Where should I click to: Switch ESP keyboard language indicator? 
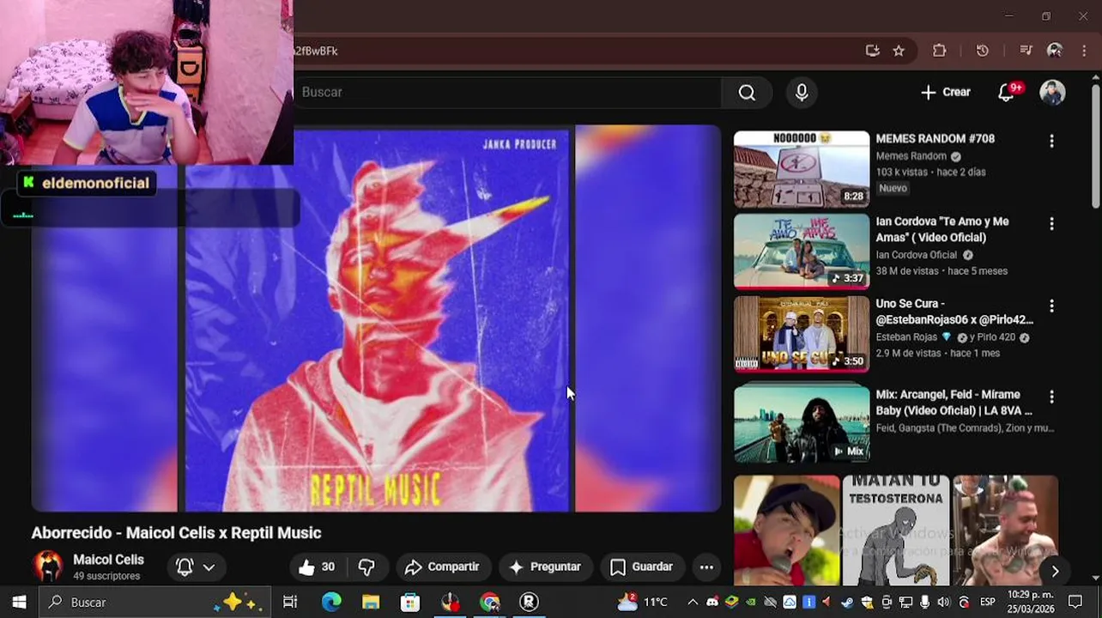pyautogui.click(x=988, y=603)
